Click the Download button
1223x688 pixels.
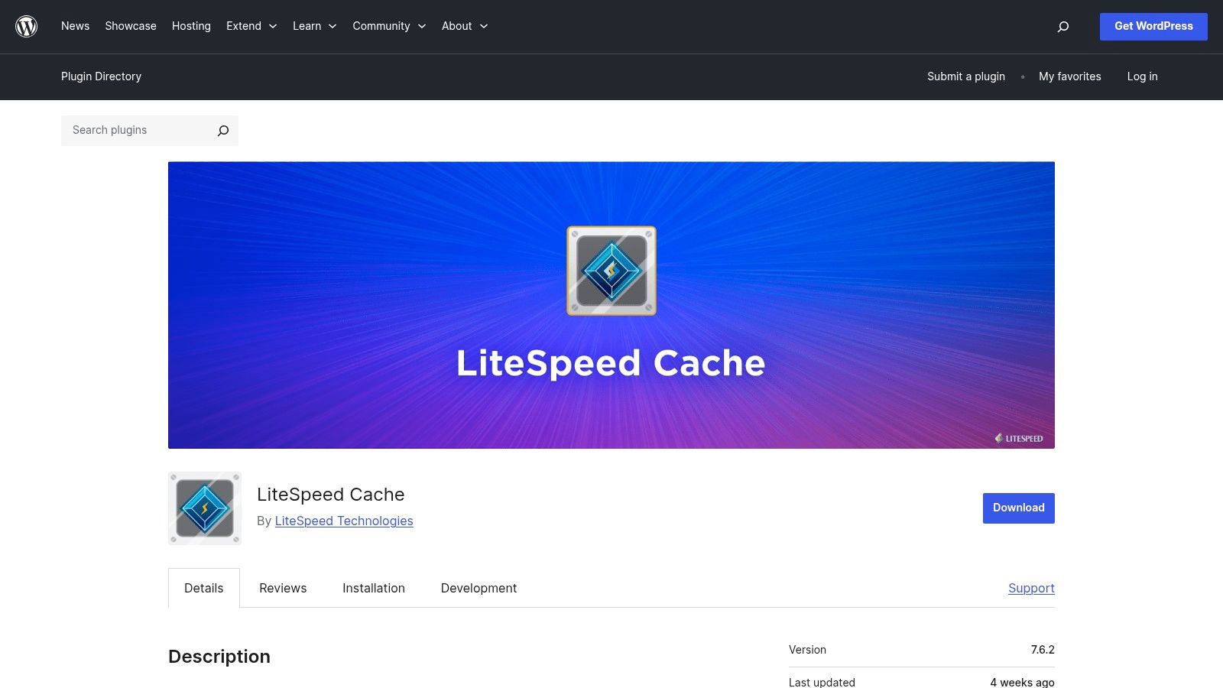1017,508
